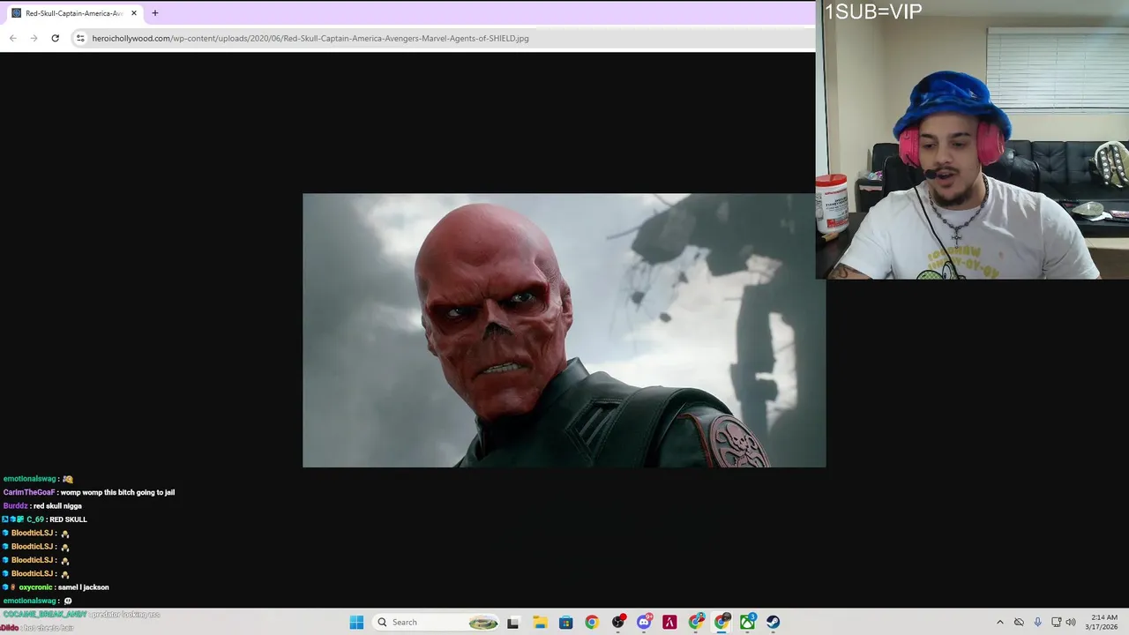The height and width of the screenshot is (635, 1129).
Task: Click the Red Skull image
Action: (564, 330)
